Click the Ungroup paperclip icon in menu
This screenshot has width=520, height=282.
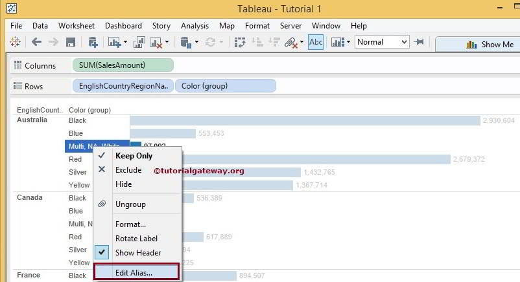tap(102, 204)
